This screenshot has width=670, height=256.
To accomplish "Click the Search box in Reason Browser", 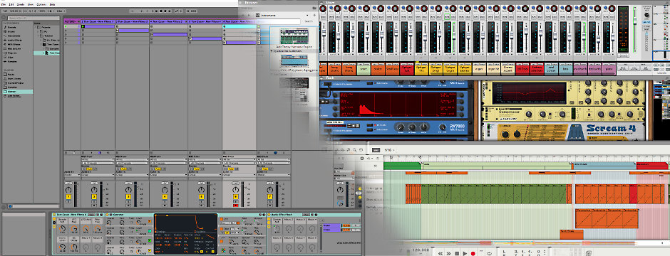I will (x=279, y=21).
